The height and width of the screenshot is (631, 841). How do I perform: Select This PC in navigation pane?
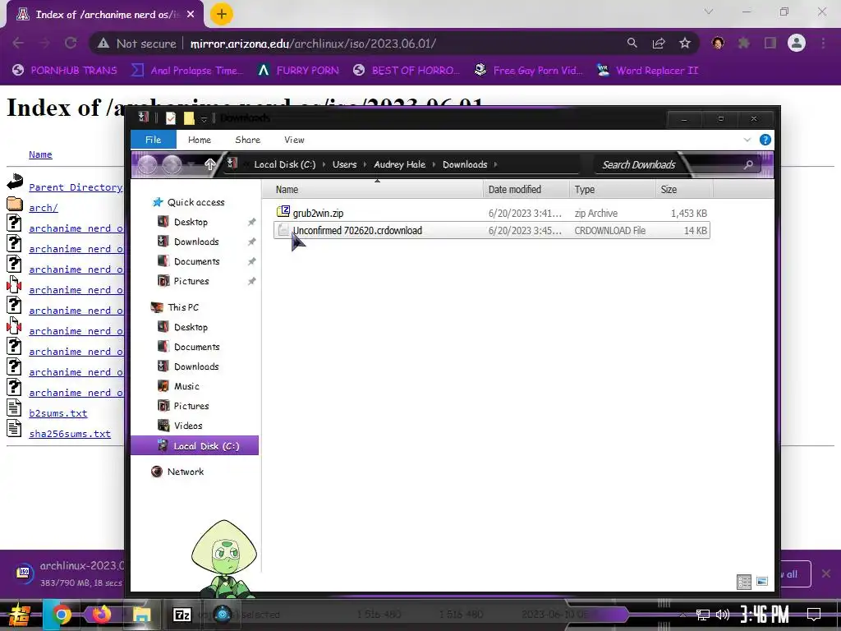point(183,307)
